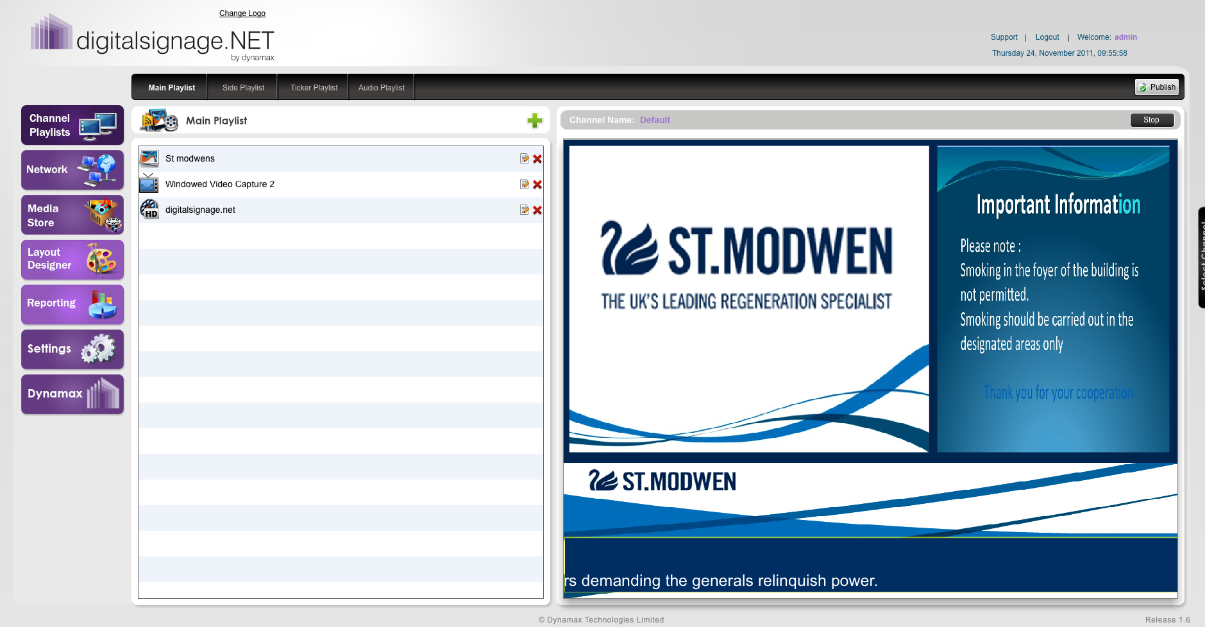The height and width of the screenshot is (627, 1205).
Task: Open the Settings section
Action: point(72,349)
